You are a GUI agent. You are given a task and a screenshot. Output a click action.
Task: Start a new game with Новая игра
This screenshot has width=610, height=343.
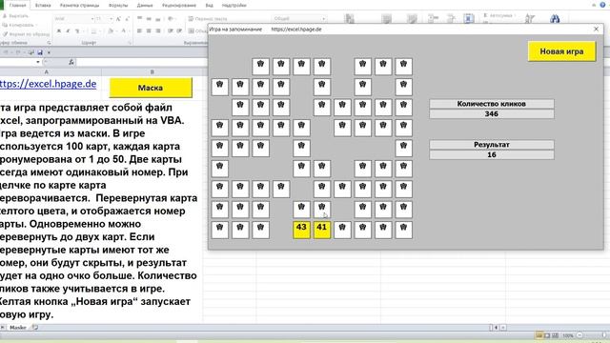pyautogui.click(x=561, y=51)
